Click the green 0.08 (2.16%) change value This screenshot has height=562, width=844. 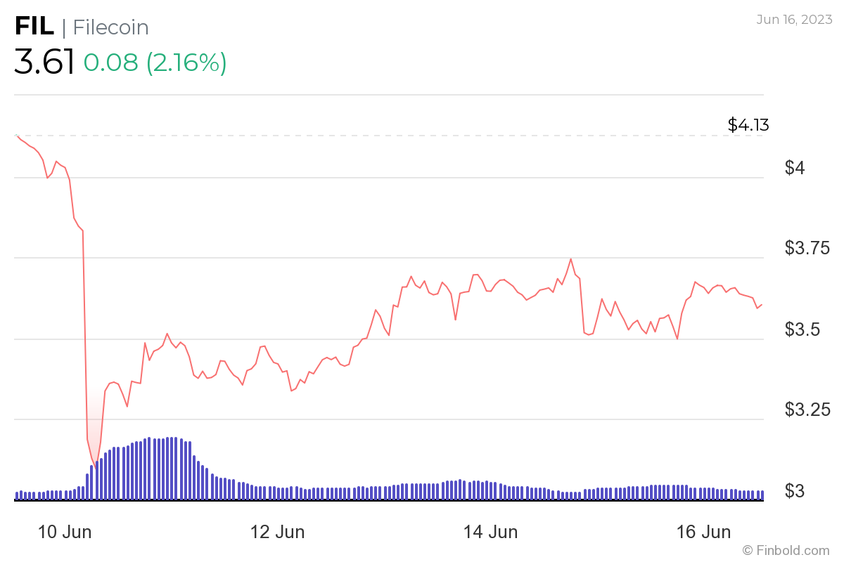(155, 63)
